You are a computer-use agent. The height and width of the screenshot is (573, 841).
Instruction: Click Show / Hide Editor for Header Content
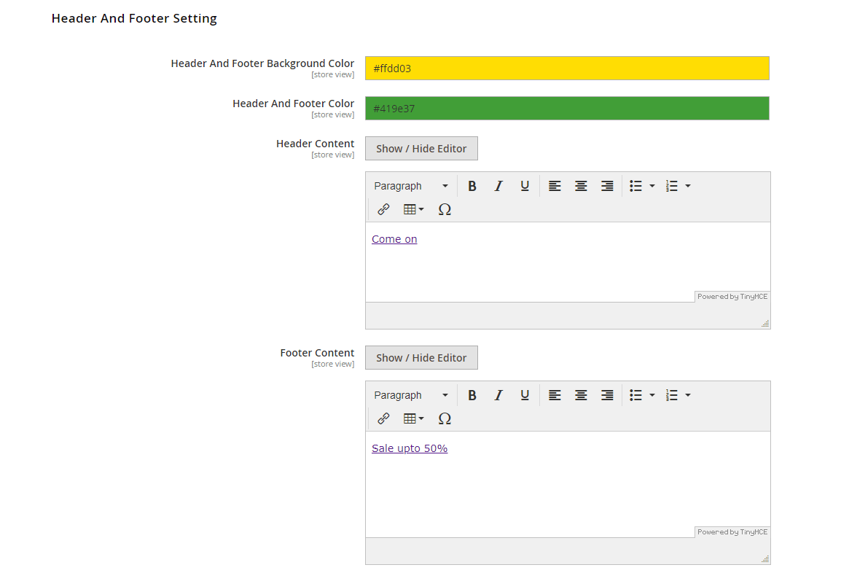click(x=421, y=149)
